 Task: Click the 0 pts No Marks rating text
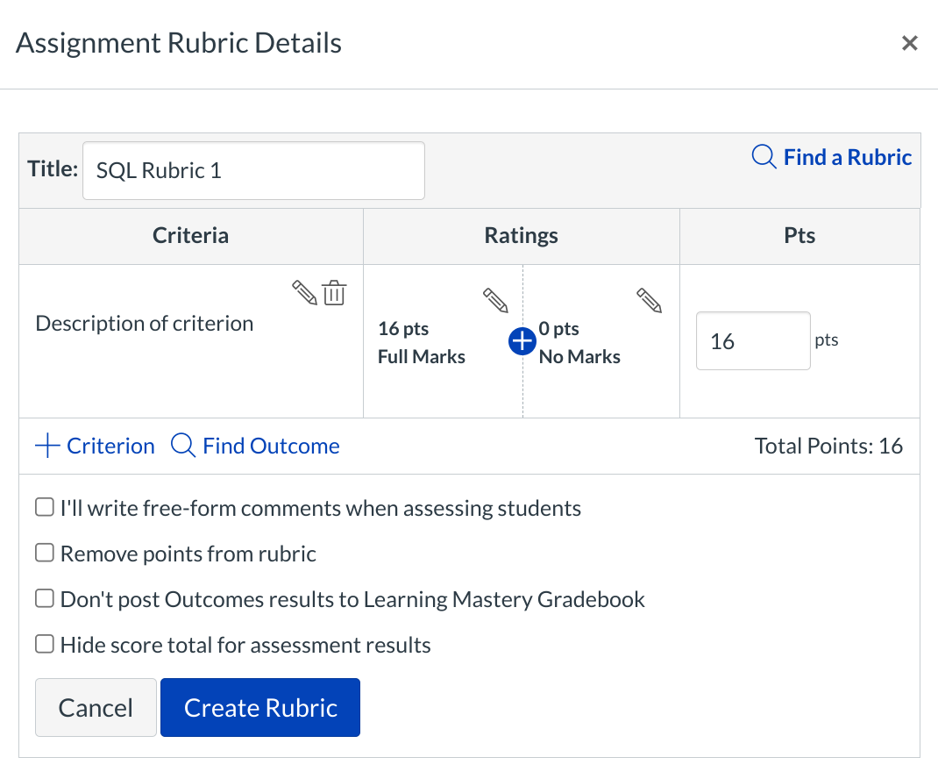(579, 342)
